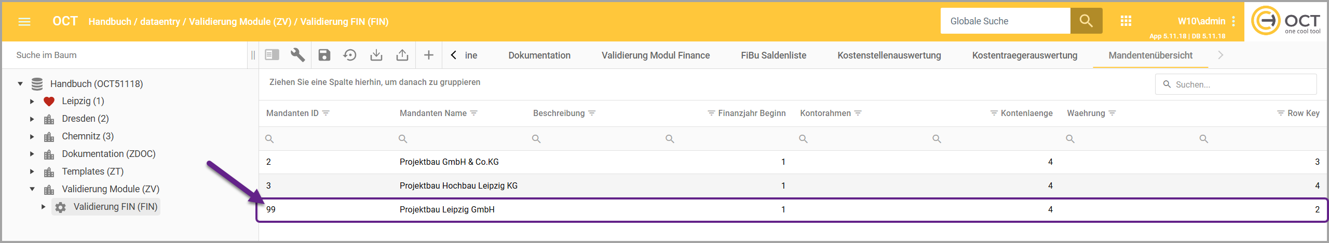1329x243 pixels.
Task: Click the restore history icon
Action: click(x=350, y=55)
